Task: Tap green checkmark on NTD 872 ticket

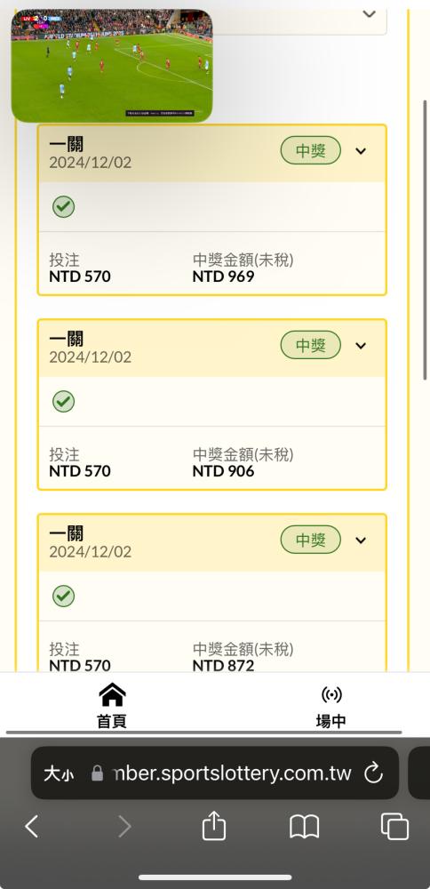Action: (x=63, y=596)
